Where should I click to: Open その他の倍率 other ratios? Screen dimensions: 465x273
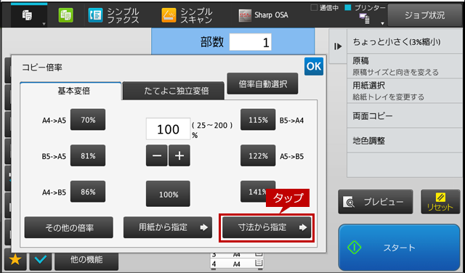pos(69,227)
